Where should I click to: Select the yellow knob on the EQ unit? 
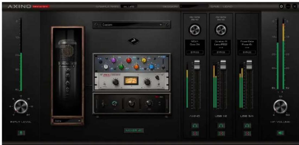(x=144, y=60)
